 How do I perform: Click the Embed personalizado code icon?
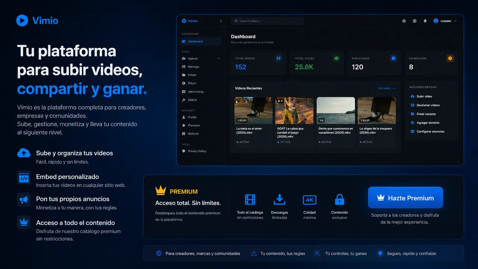(24, 178)
